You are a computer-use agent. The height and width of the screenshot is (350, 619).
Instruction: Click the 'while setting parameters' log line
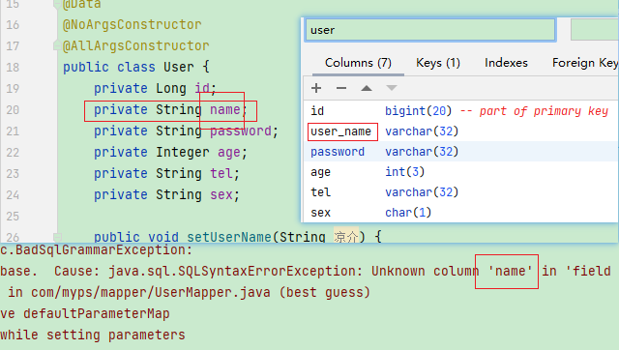tap(93, 335)
